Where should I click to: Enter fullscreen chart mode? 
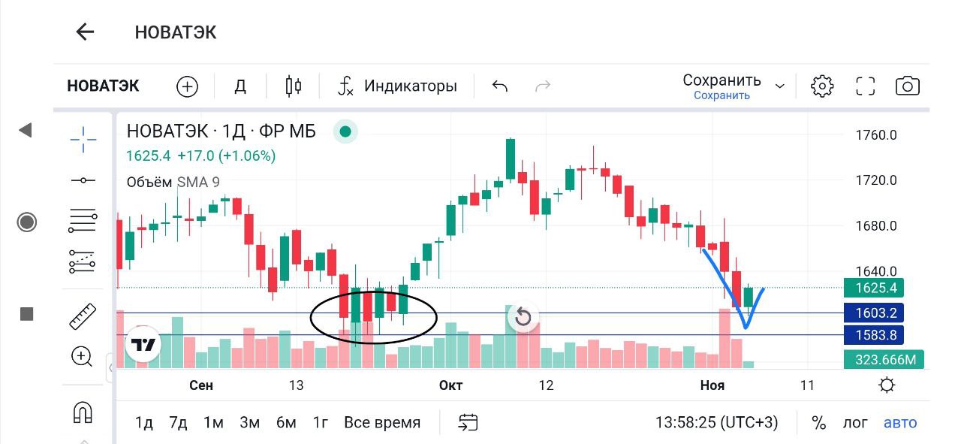pyautogui.click(x=866, y=86)
